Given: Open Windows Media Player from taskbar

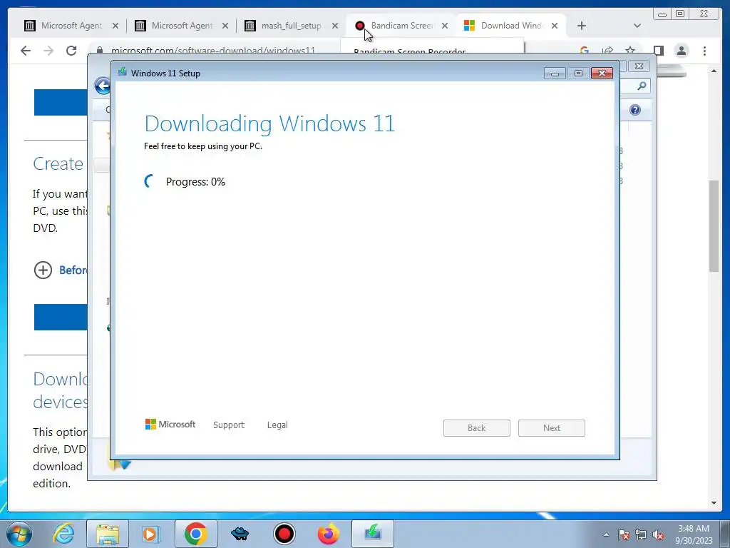Looking at the screenshot, I should pyautogui.click(x=150, y=534).
